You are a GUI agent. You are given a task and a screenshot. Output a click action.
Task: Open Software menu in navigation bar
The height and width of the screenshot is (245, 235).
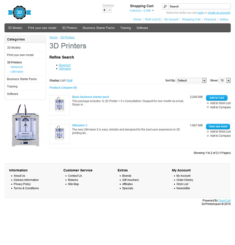point(142,28)
